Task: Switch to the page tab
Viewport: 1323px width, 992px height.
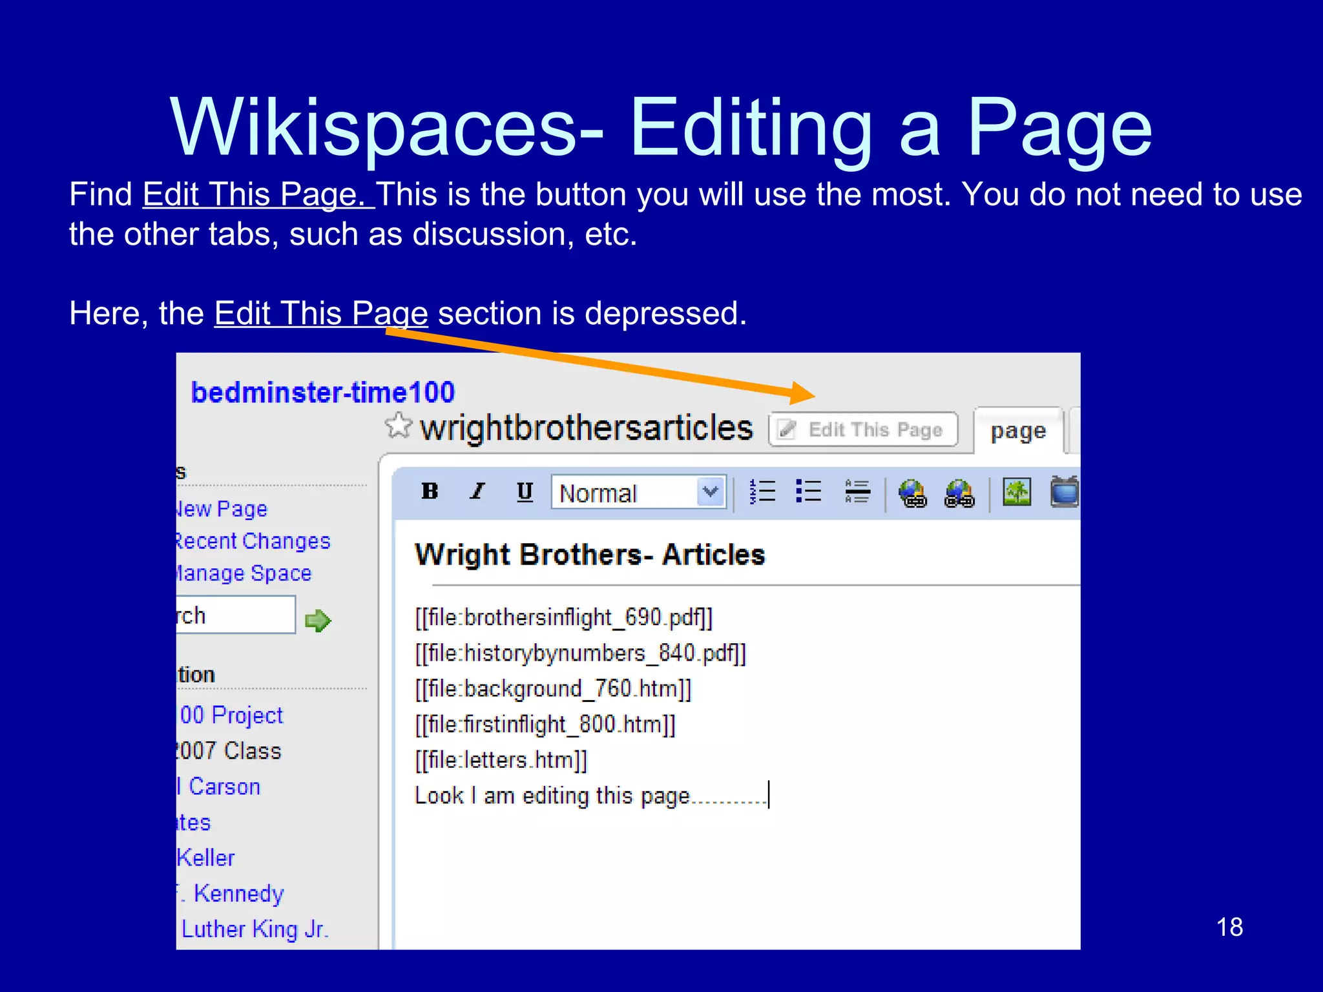Action: click(1018, 431)
